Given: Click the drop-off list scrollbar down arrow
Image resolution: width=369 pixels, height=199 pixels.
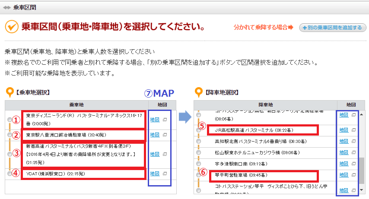Looking at the screenshot, I should coord(362,190).
